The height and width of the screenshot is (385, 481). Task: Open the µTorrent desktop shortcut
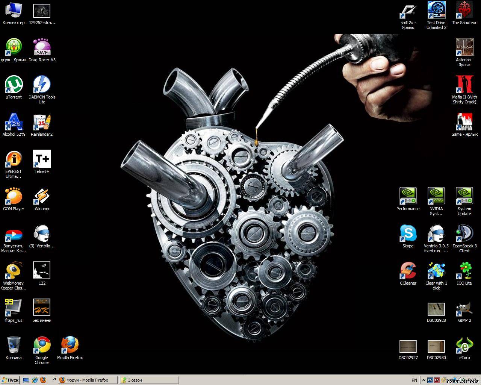pyautogui.click(x=14, y=85)
